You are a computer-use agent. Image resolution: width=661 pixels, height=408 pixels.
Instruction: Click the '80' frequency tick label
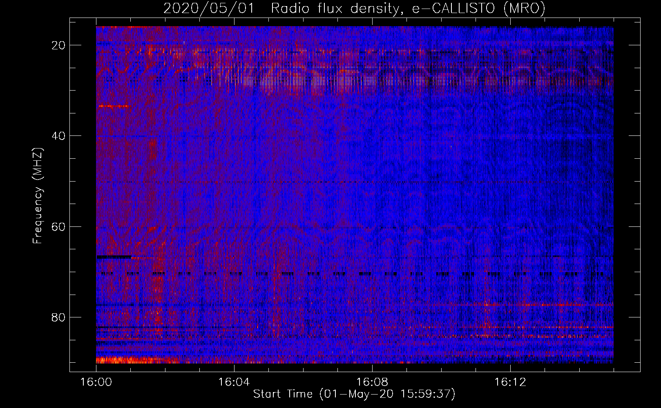tap(59, 317)
